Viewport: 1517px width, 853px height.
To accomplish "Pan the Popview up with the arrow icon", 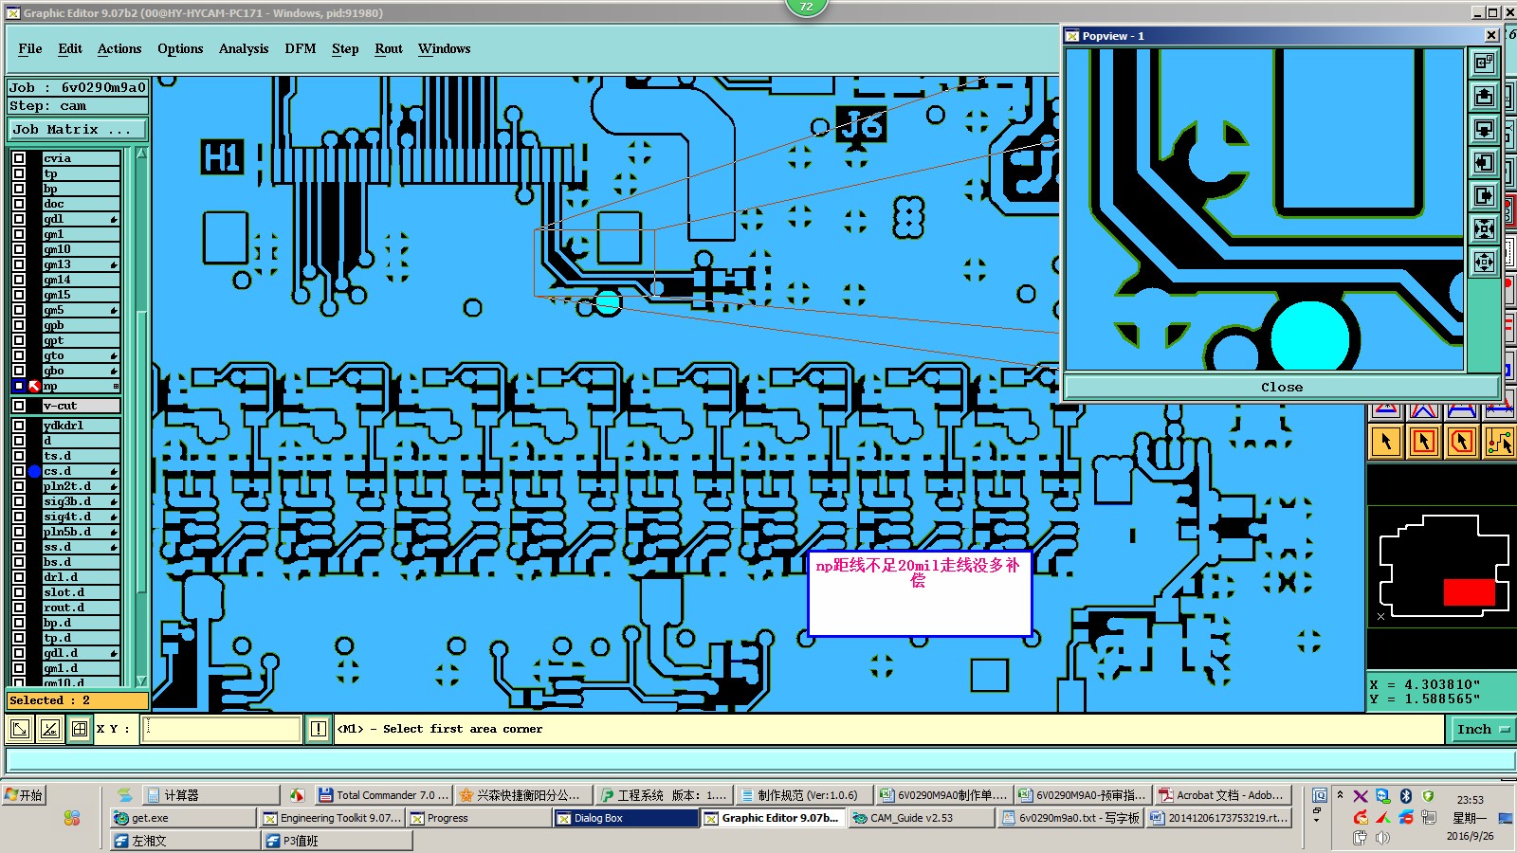I will point(1484,96).
